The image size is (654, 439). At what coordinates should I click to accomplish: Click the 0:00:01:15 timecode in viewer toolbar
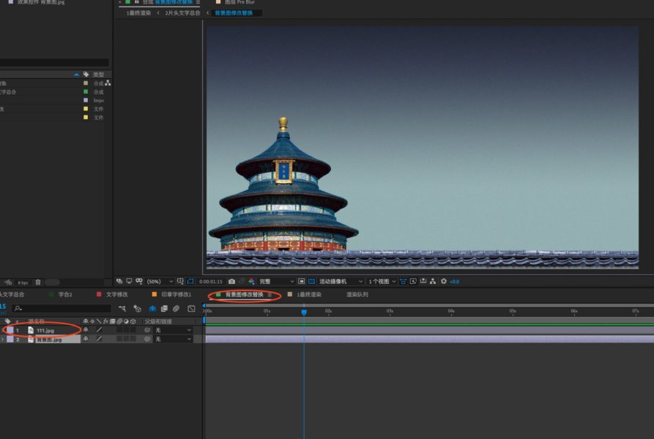point(211,282)
